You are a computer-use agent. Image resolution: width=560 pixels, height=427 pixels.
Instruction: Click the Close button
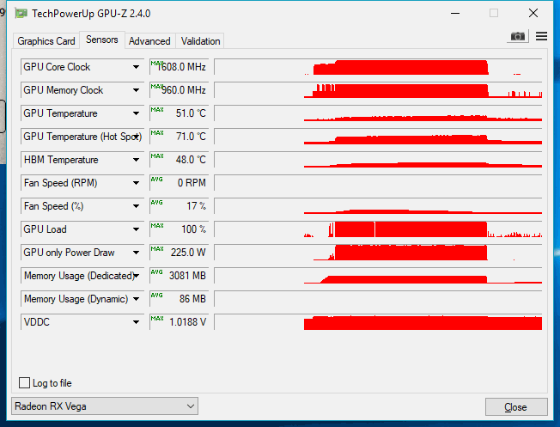516,407
